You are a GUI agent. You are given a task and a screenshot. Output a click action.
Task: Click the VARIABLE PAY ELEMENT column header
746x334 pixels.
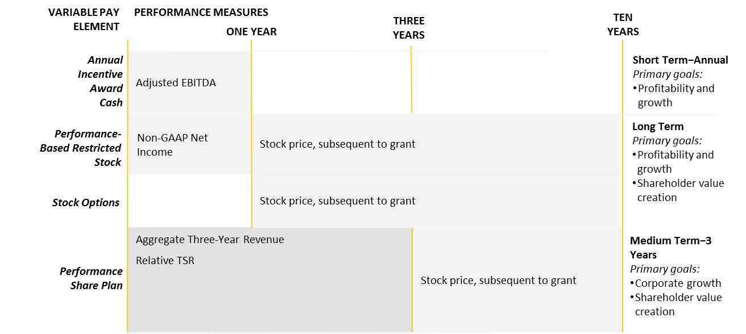(84, 19)
